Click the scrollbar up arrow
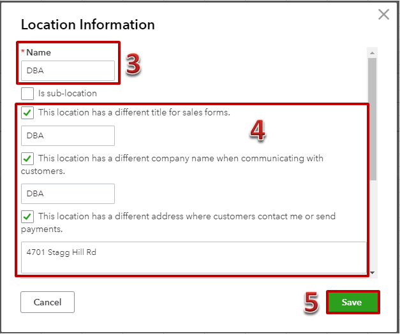The width and height of the screenshot is (400, 334). (372, 53)
